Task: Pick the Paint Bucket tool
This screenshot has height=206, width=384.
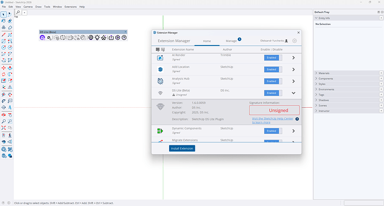Action: click(x=4, y=21)
